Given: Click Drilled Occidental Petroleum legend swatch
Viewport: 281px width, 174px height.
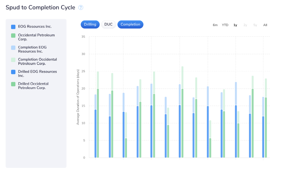Looking at the screenshot, I should [x=13, y=84].
